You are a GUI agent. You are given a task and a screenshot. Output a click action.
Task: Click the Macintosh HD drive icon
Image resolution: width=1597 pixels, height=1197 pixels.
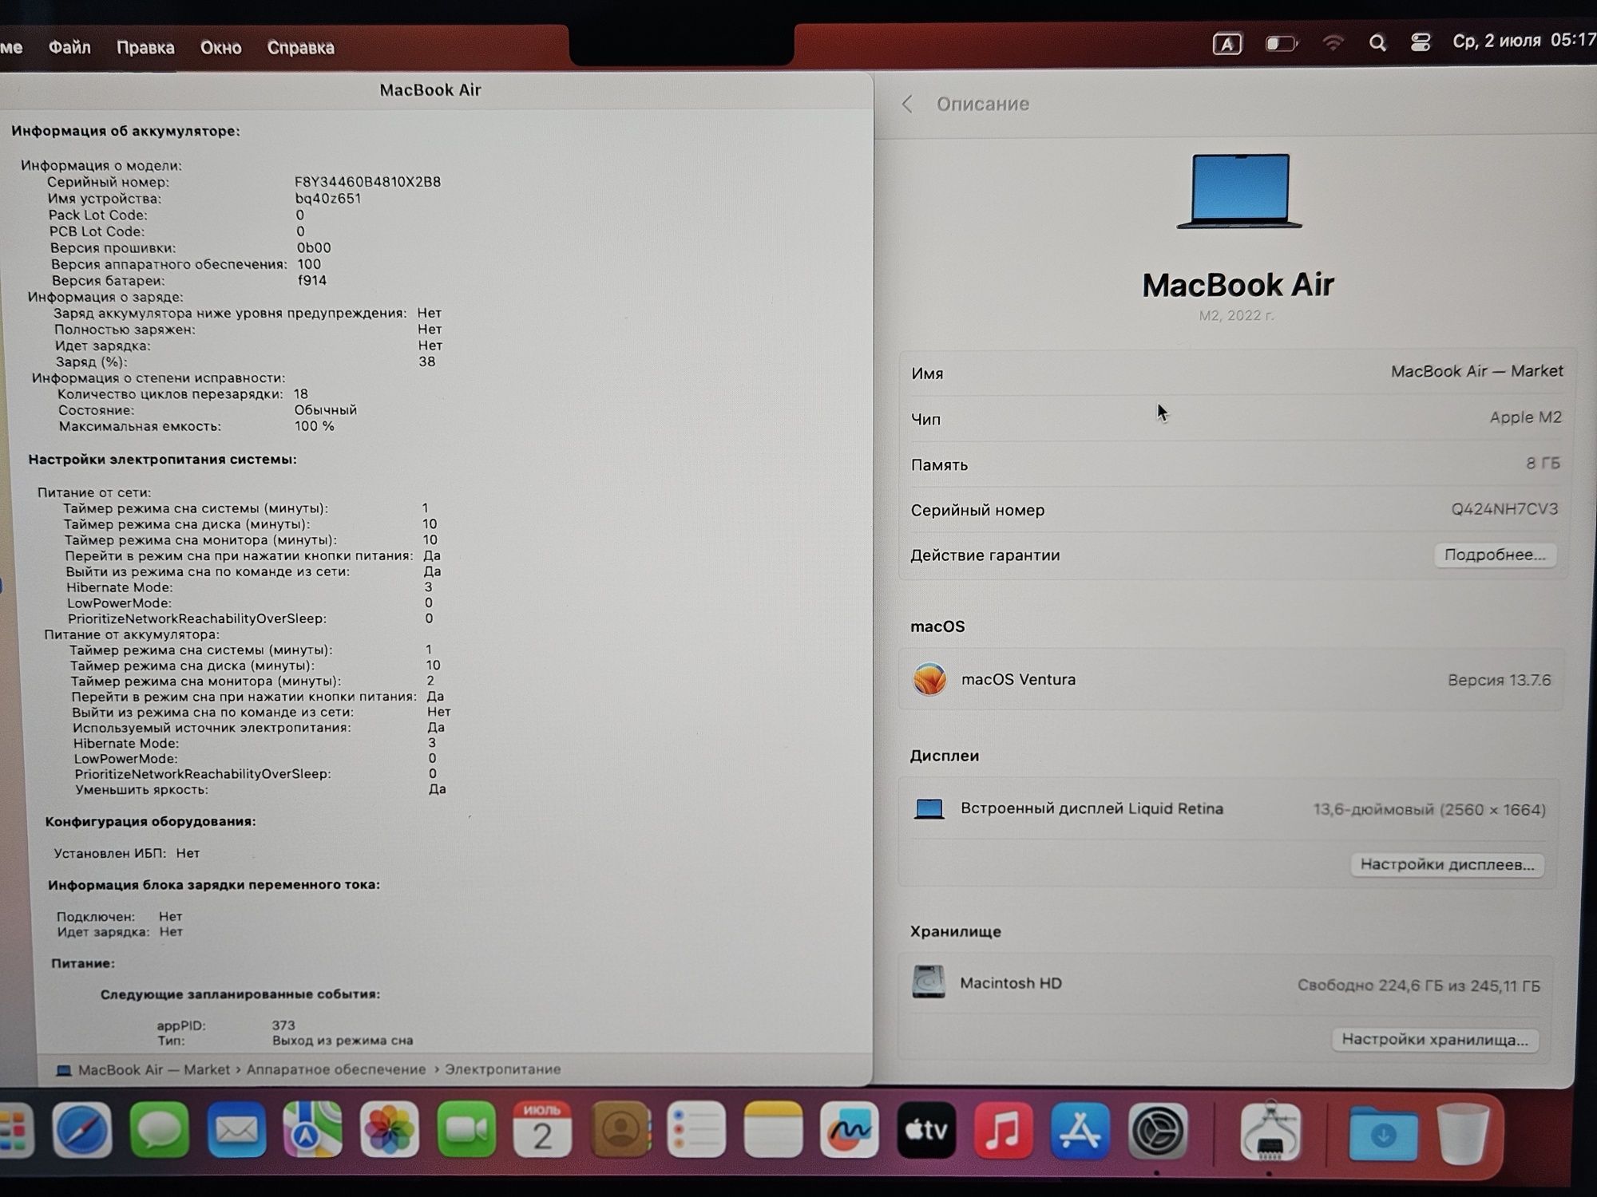(x=929, y=982)
